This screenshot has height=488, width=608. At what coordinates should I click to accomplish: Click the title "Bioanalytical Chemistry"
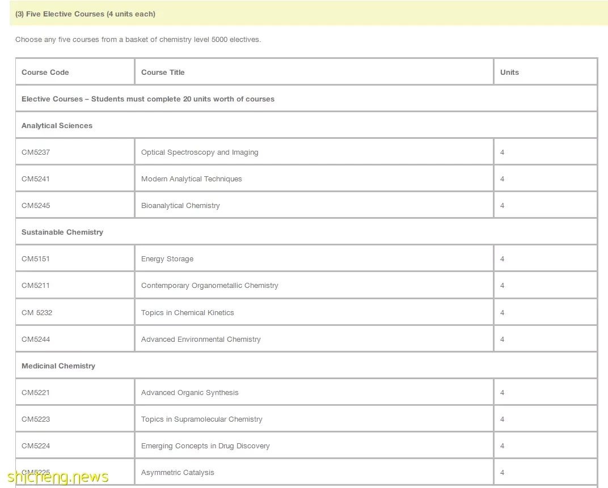(x=180, y=205)
